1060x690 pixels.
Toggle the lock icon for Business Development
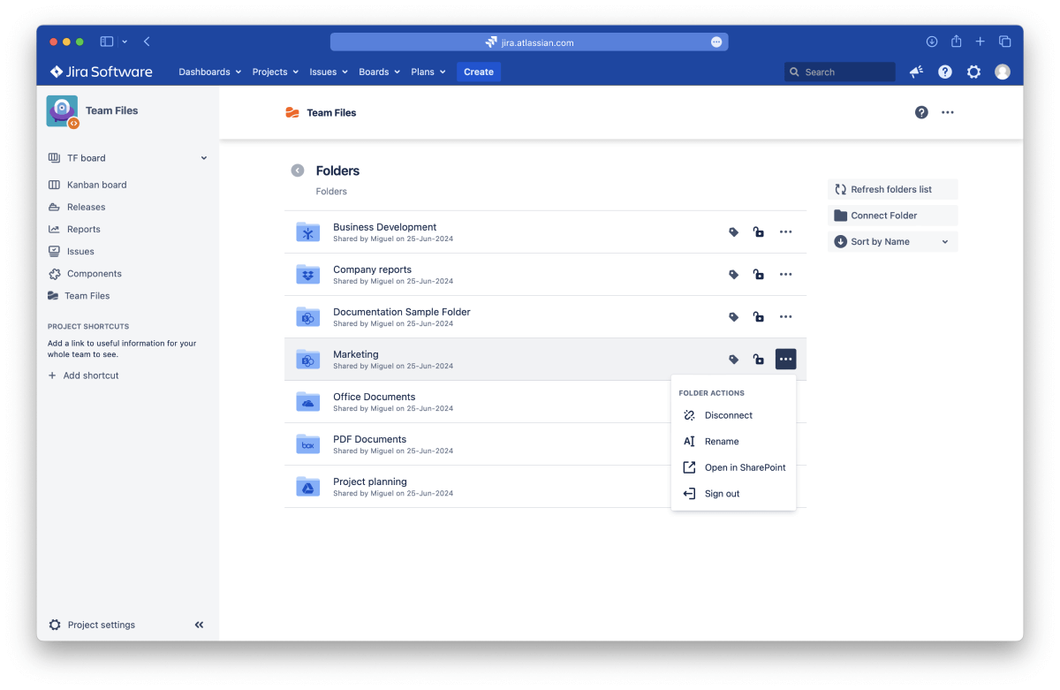click(x=758, y=232)
